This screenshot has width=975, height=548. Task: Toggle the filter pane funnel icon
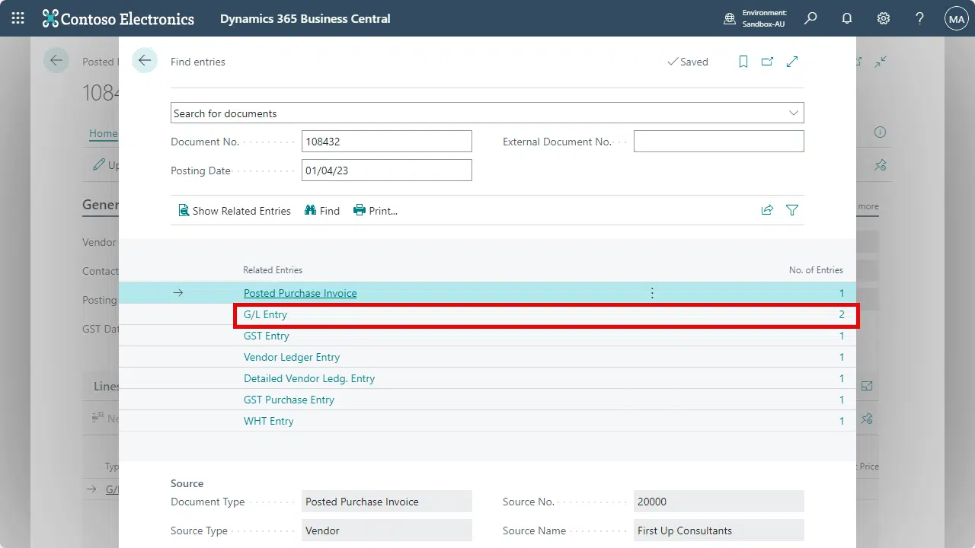[x=792, y=210]
